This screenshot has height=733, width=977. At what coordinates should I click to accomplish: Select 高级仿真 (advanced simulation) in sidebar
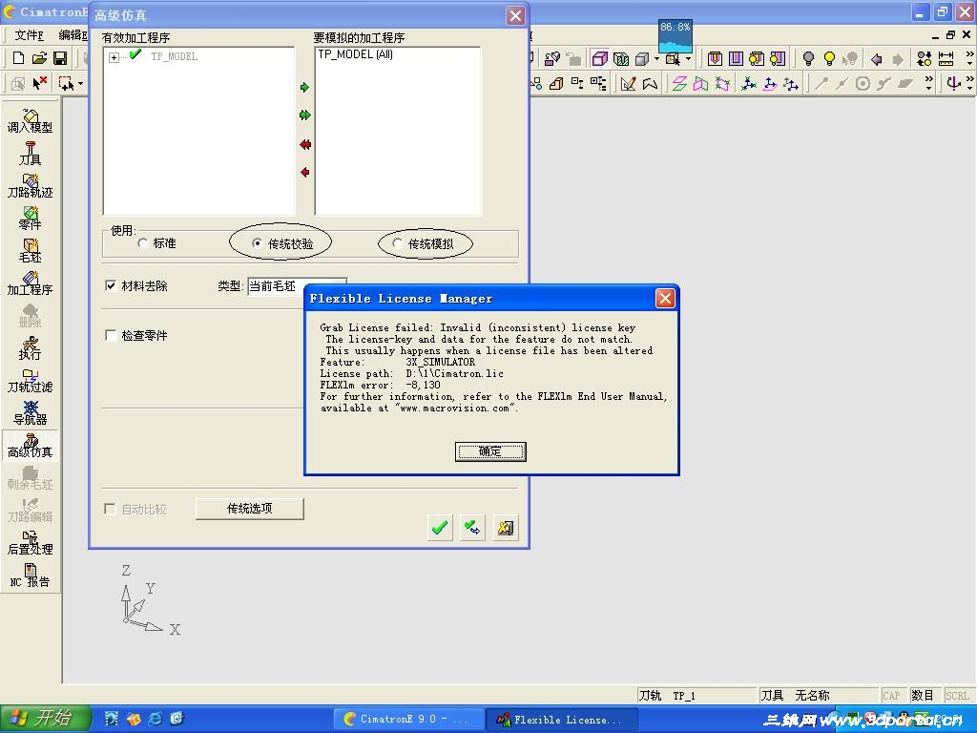(30, 445)
